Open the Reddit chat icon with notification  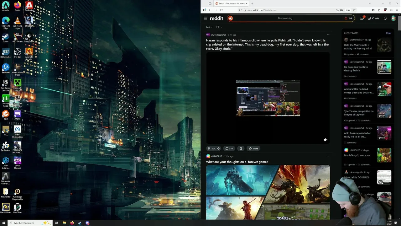(x=362, y=18)
